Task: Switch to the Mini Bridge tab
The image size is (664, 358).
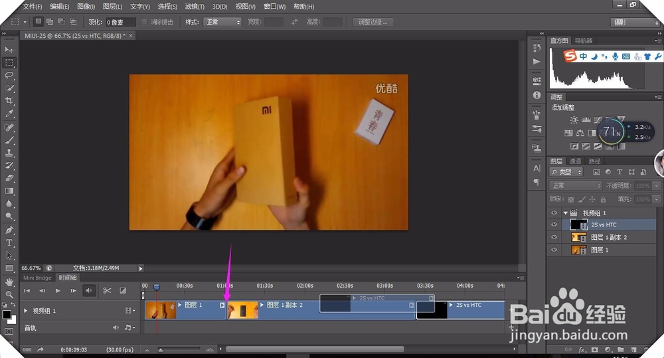Action: tap(37, 278)
